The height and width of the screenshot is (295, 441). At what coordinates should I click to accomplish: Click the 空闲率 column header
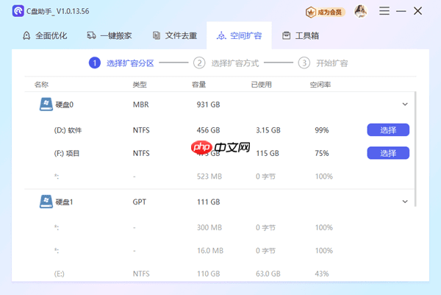(320, 85)
